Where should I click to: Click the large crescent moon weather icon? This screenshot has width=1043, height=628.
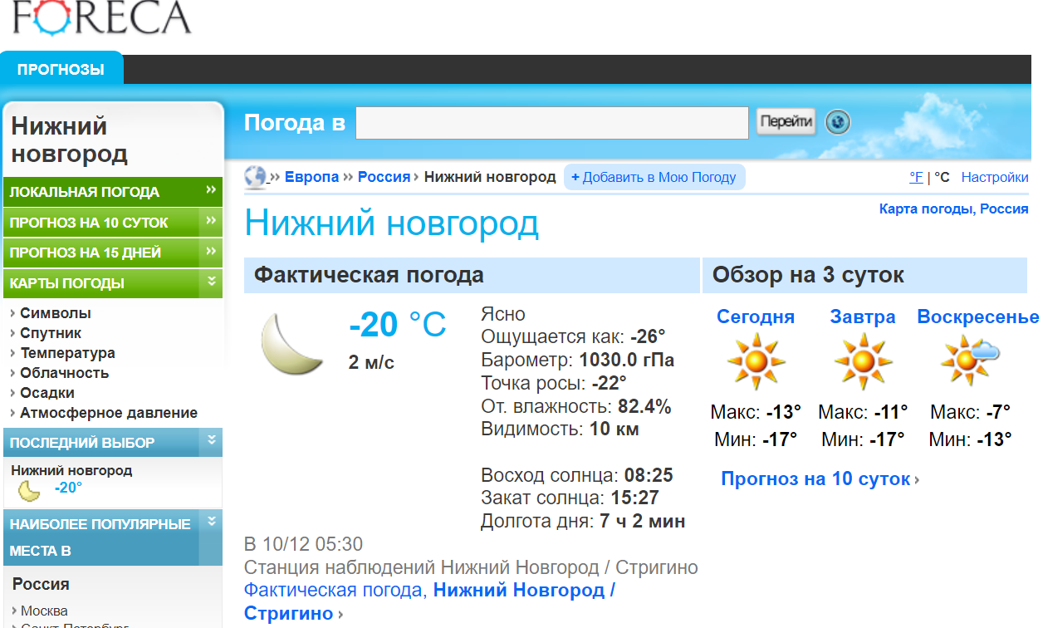pyautogui.click(x=291, y=343)
